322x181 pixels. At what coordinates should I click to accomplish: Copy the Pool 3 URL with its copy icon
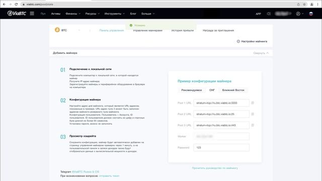coord(253,125)
